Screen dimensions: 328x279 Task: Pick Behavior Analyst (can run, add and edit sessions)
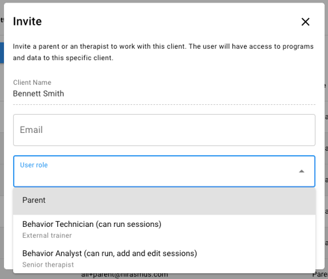pos(164,259)
